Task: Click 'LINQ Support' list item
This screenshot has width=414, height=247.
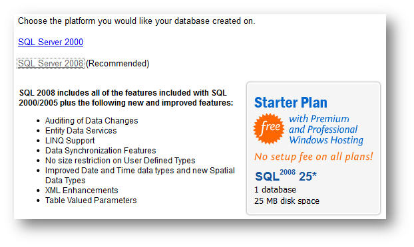Action: (x=70, y=141)
